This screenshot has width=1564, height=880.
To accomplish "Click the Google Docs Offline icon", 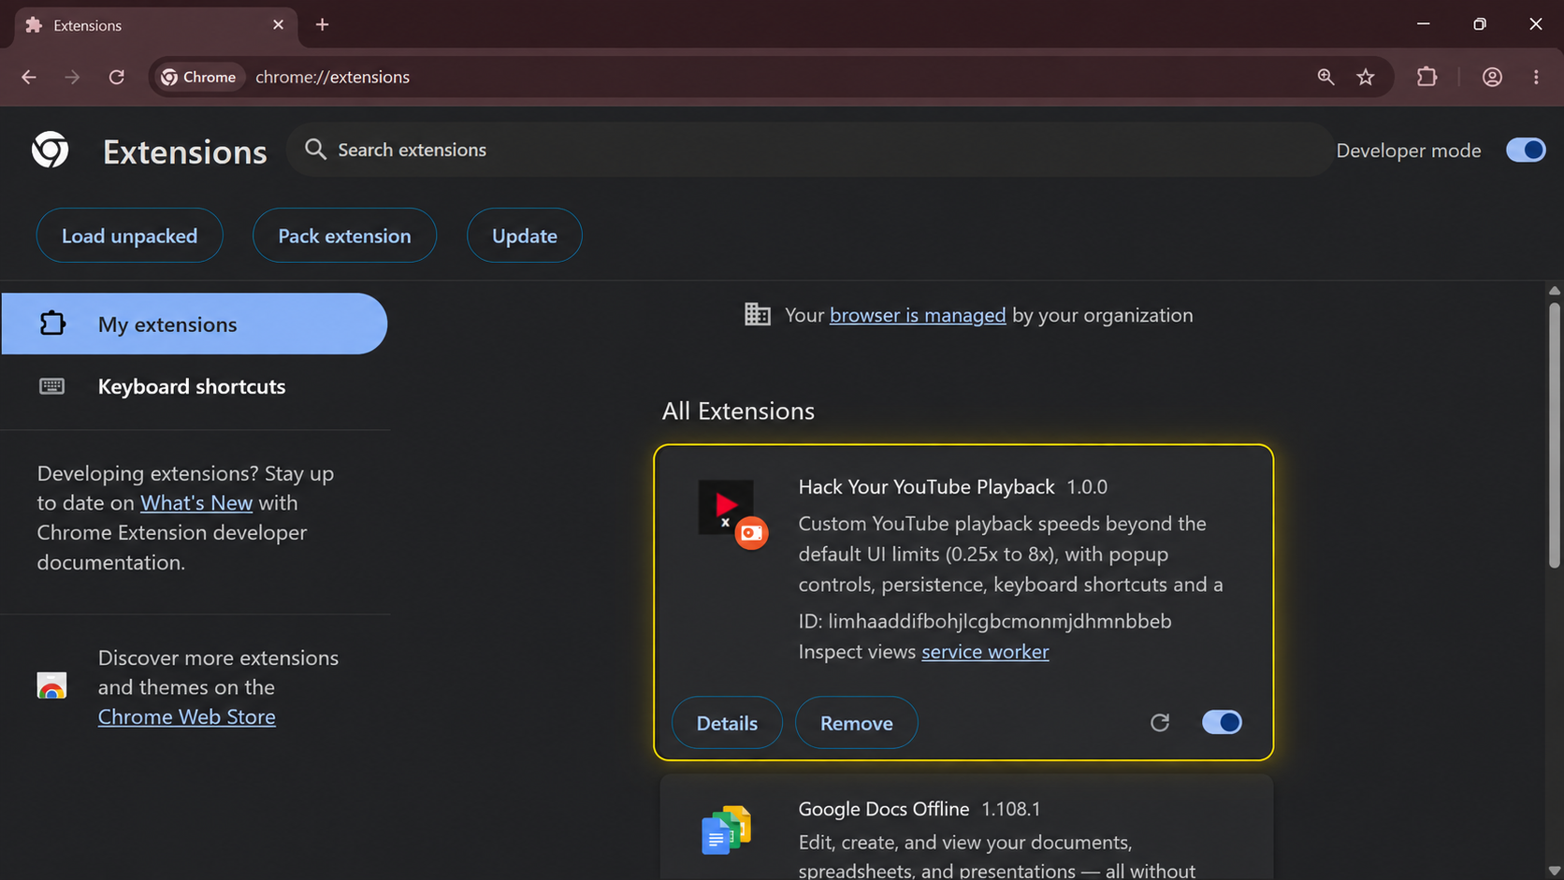I will pyautogui.click(x=726, y=830).
